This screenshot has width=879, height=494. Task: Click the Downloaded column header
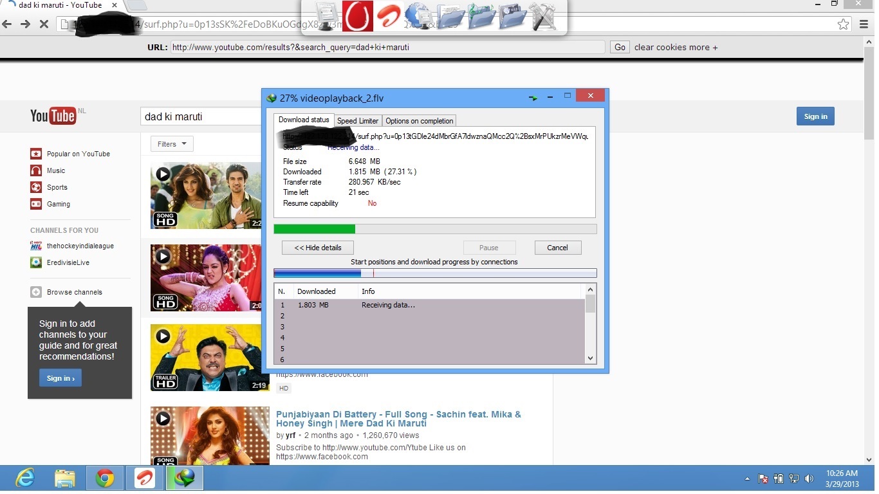(325, 291)
